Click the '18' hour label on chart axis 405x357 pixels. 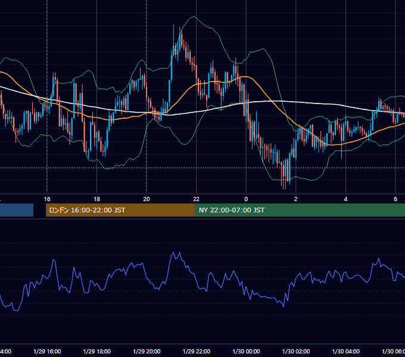[97, 199]
